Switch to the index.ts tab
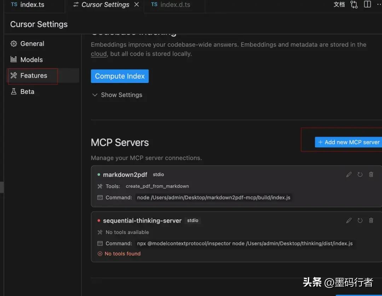382x296 pixels. click(33, 5)
